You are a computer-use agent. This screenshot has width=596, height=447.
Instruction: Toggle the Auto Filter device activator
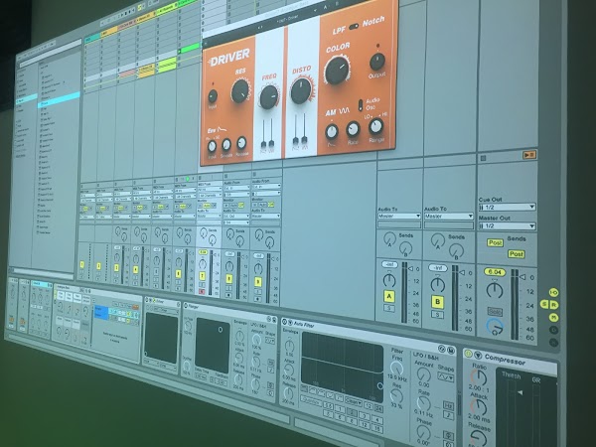coord(285,322)
